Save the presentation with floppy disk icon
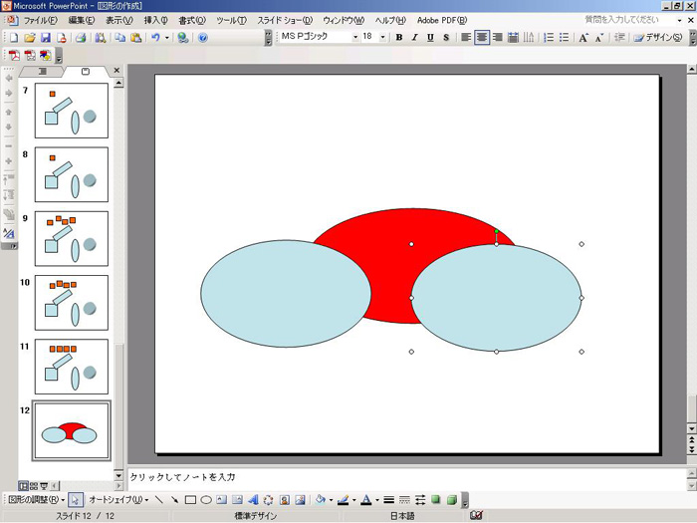Image resolution: width=697 pixels, height=523 pixels. click(45, 38)
